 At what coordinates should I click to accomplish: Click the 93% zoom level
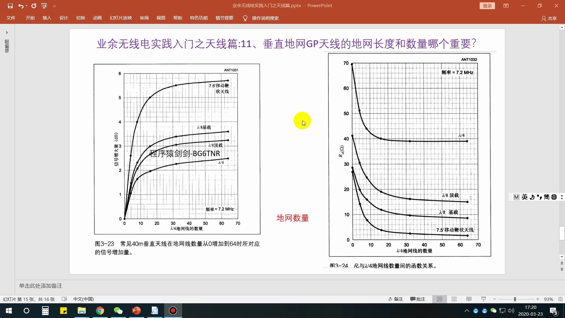549,299
